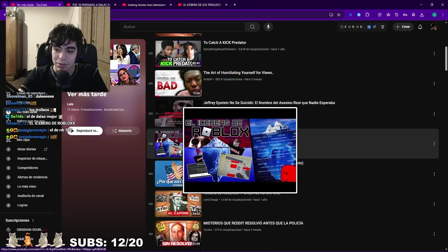Click the screenshot capture extension icon
The width and height of the screenshot is (448, 252).
click(380, 15)
